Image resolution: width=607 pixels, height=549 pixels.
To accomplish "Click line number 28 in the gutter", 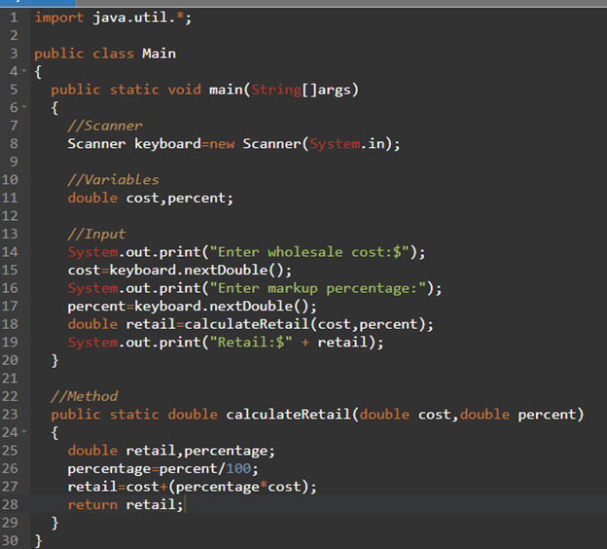I will (10, 504).
